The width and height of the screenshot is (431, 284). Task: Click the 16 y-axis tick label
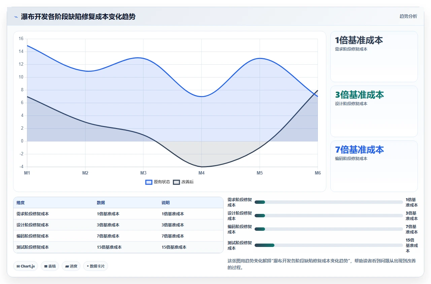click(x=21, y=39)
